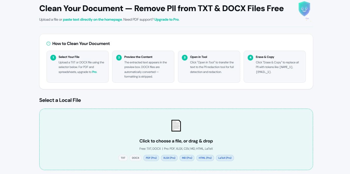Click the HTML (Pro) format chip
The height and width of the screenshot is (174, 350).
[x=205, y=158]
